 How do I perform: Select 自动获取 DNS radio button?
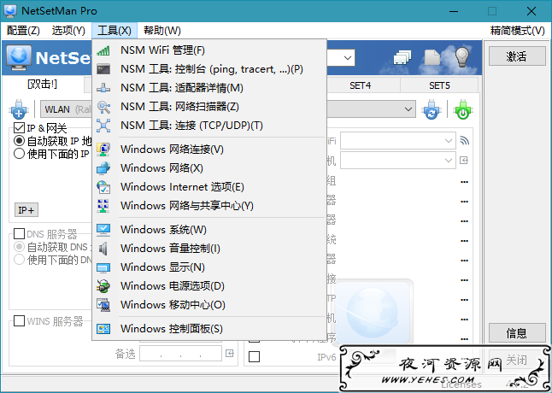tap(19, 247)
